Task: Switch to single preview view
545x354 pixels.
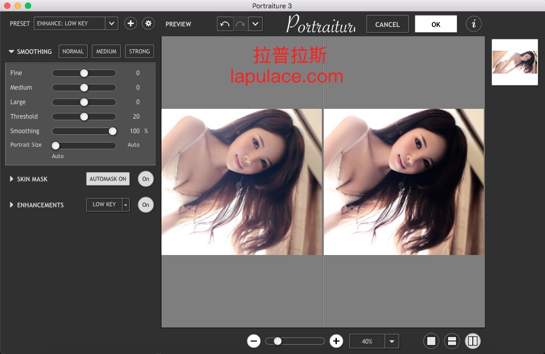Action: pos(431,341)
